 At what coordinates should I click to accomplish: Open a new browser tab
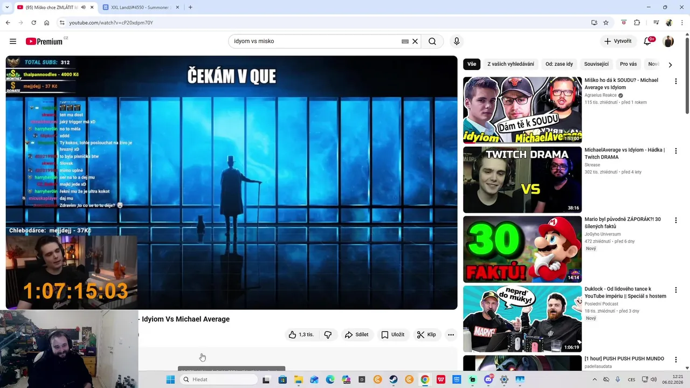click(x=190, y=8)
